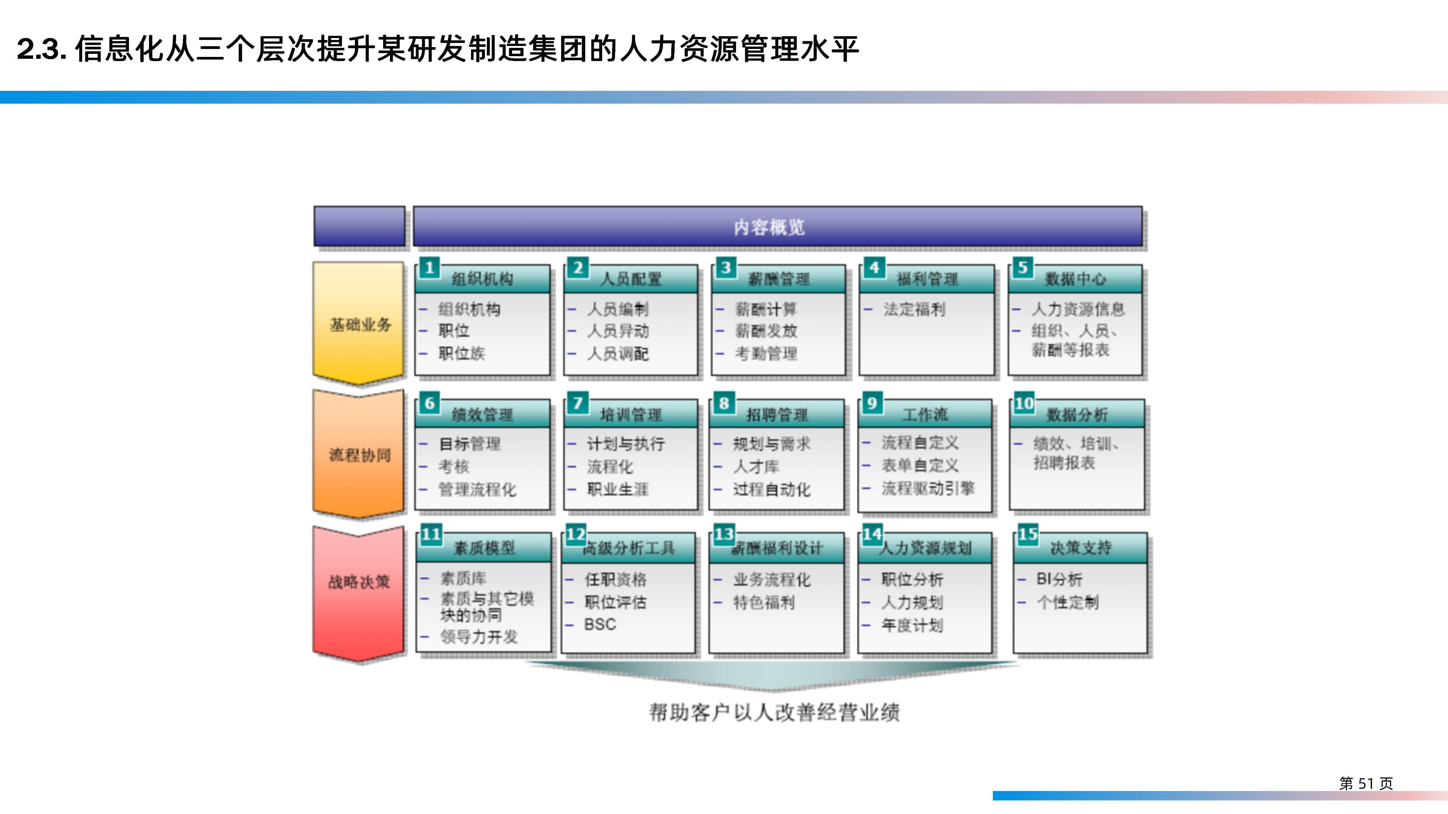Screen dimensions: 1448x814
Task: Click the 数据中心 card header
Action: point(1075,279)
